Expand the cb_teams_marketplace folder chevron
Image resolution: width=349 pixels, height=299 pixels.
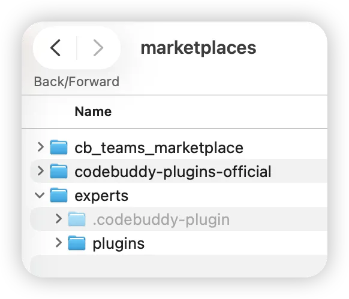tap(41, 147)
